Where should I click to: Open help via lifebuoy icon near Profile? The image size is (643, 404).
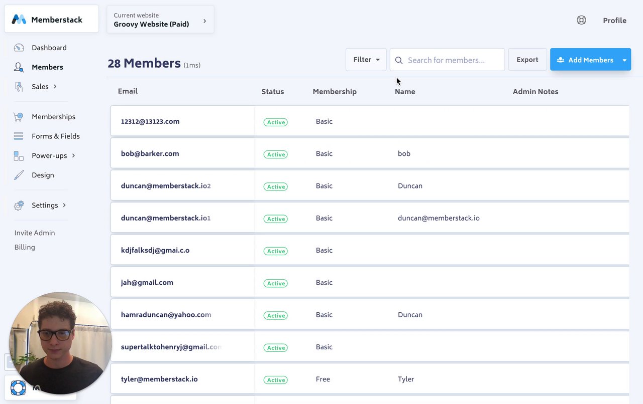tap(581, 21)
